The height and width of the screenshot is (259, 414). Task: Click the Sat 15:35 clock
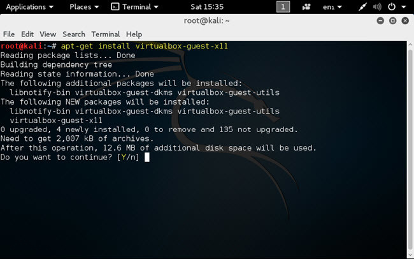coord(207,7)
